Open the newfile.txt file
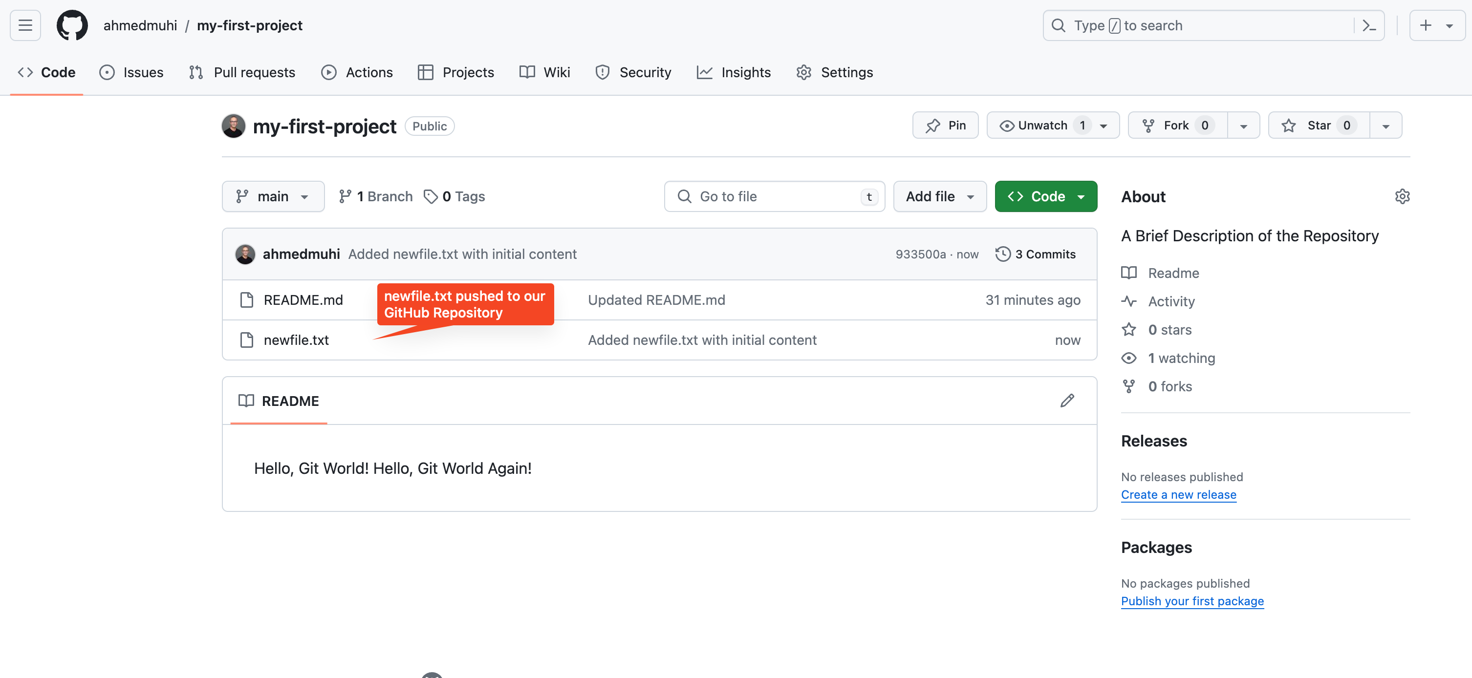 tap(296, 340)
